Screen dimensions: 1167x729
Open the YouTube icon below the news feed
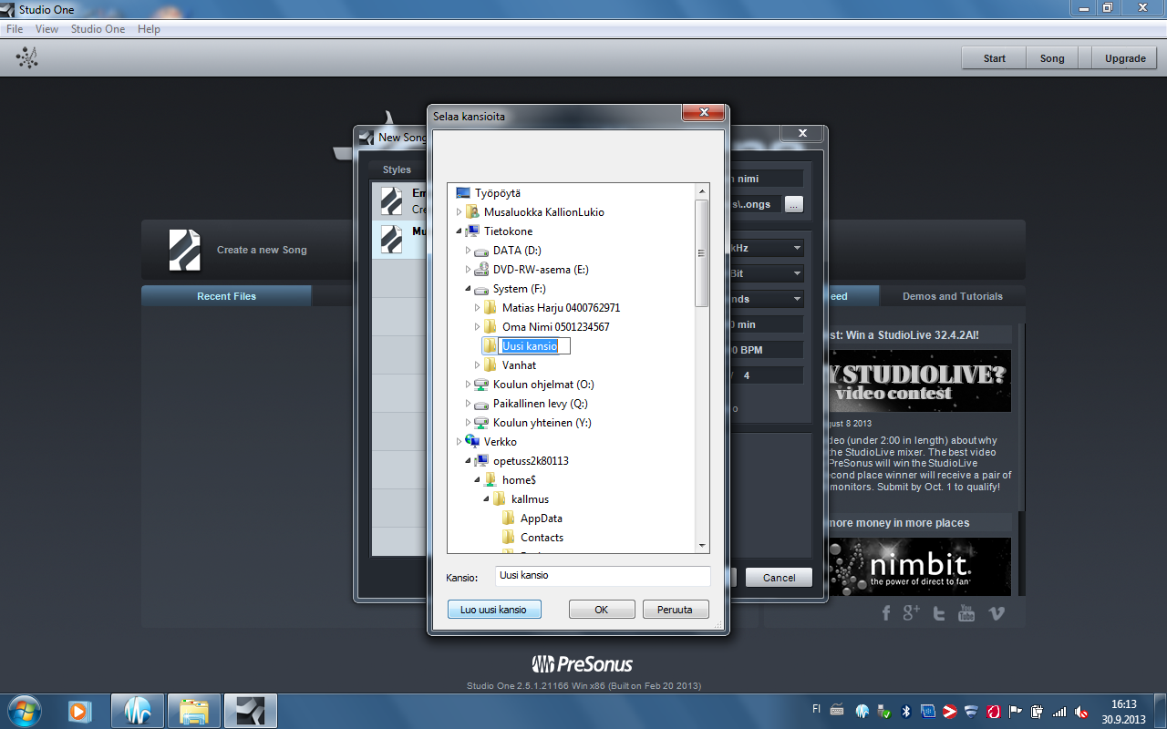(966, 613)
